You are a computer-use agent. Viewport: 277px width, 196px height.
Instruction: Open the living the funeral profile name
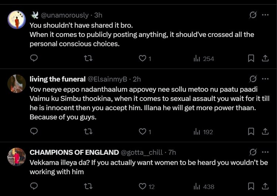point(57,79)
